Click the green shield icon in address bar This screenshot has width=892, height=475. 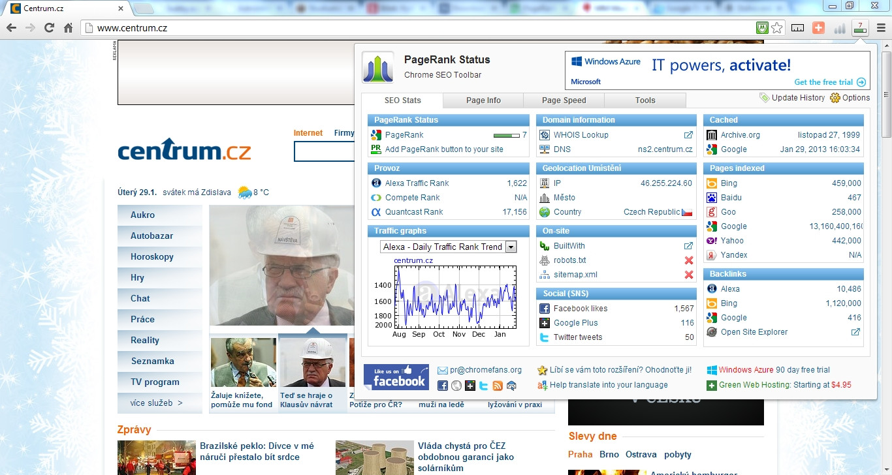(761, 28)
